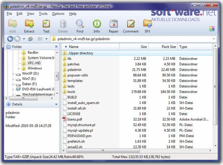The image size is (223, 165).
Task: Expand the WinXP (D:) drive node
Action: [13, 74]
